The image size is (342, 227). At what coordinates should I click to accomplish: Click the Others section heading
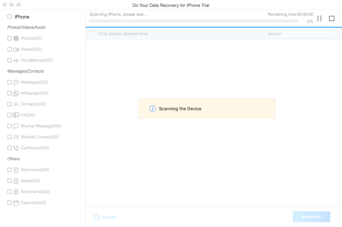[x=14, y=159]
